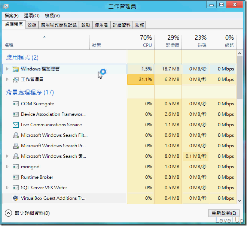Click the scrollbar up arrow
This screenshot has height=226, width=247.
[240, 53]
